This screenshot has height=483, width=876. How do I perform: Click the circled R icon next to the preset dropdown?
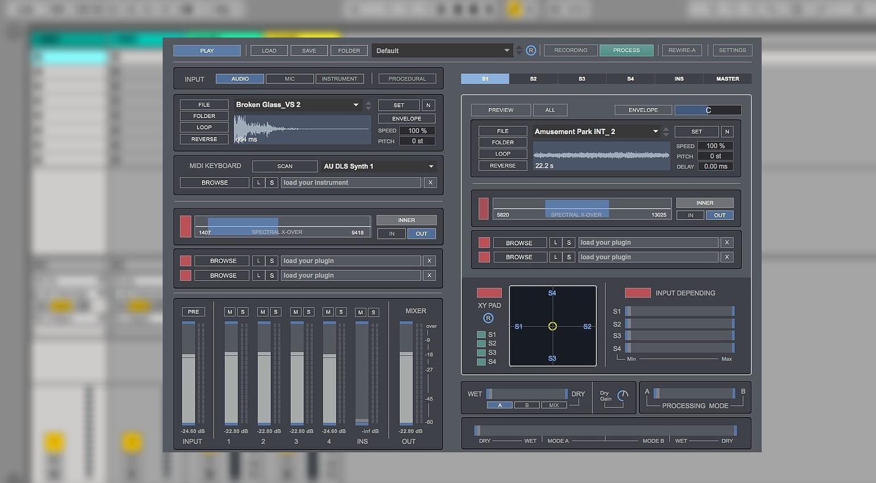[x=531, y=51]
